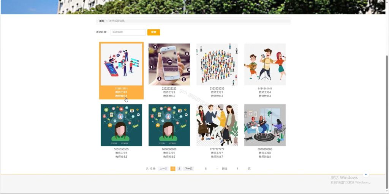Viewport: 389px width, 194px height.
Task: Click the scroll-to-top arrow icon
Action: 366,174
